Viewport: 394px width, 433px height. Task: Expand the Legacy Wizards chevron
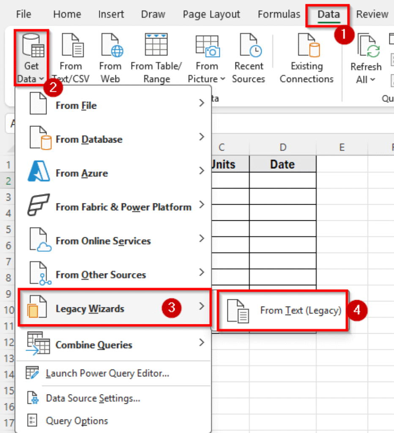pos(202,306)
